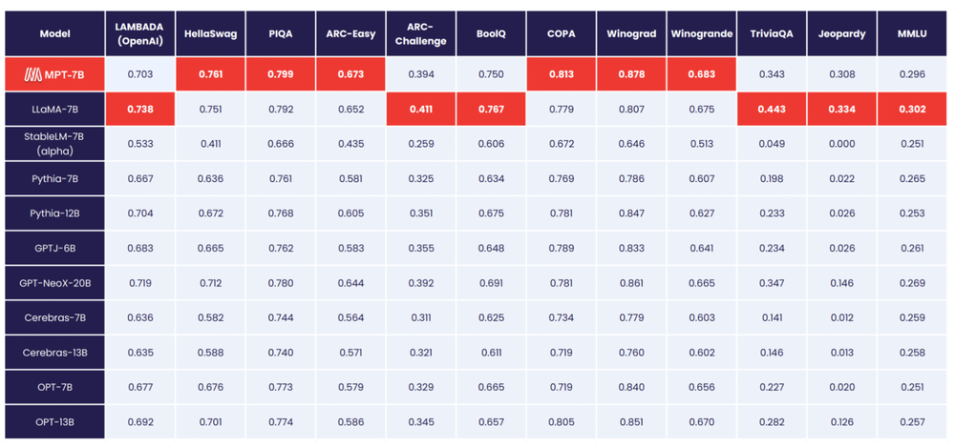Click highlighted 0.443 TriviaQA cell
This screenshot has width=955, height=447.
pos(772,110)
